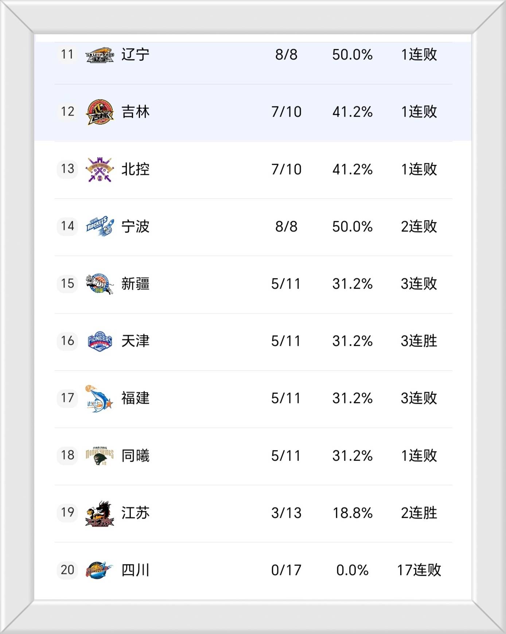Open the Beikong Royal Fighters logo

click(100, 169)
